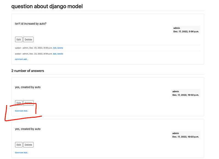Click the admin badge dated 10:03 p.m.

point(186,135)
